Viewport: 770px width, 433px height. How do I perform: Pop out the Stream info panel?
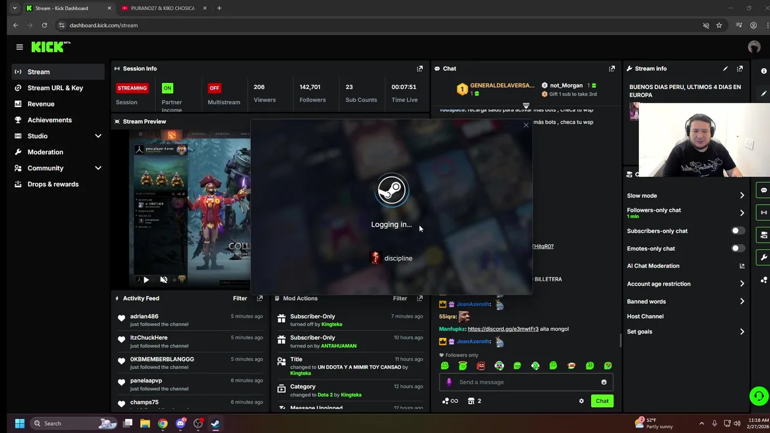pyautogui.click(x=740, y=69)
